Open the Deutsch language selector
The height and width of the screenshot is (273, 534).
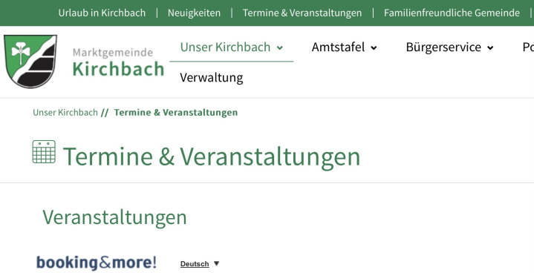point(195,264)
